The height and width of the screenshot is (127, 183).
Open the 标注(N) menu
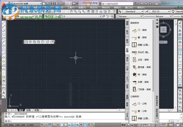(x=94, y=8)
